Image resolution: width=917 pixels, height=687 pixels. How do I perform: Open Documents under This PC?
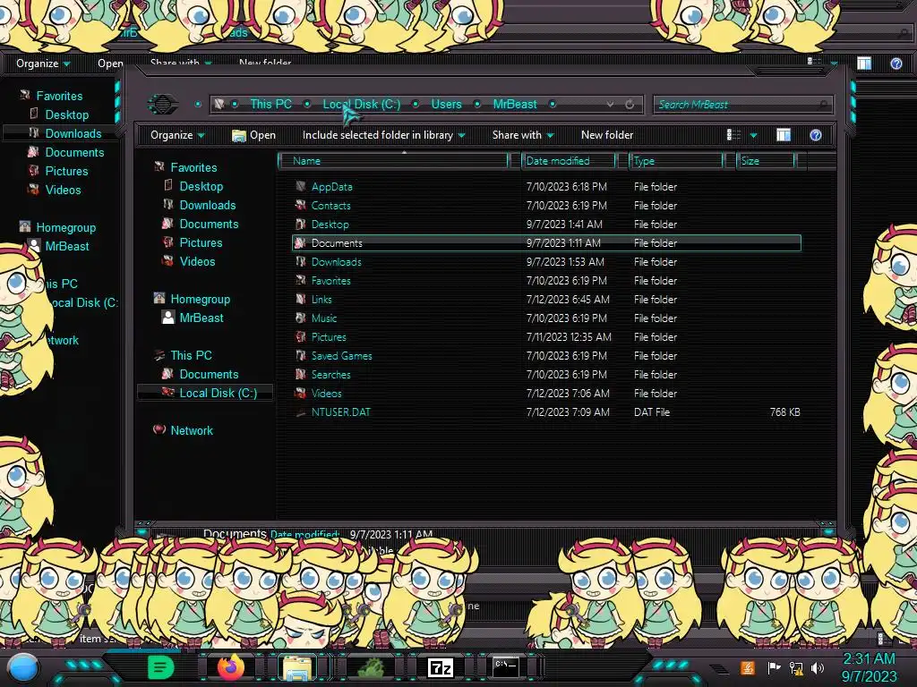pos(209,374)
